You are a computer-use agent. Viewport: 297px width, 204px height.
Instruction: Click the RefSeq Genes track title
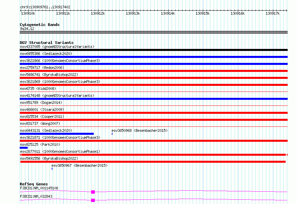pos(34,184)
